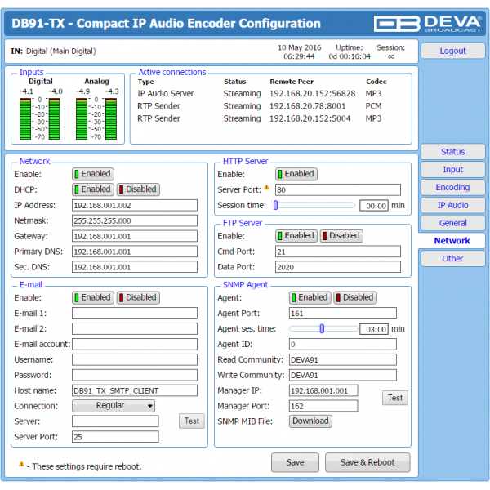
Task: Open the Status tab
Action: (x=452, y=152)
